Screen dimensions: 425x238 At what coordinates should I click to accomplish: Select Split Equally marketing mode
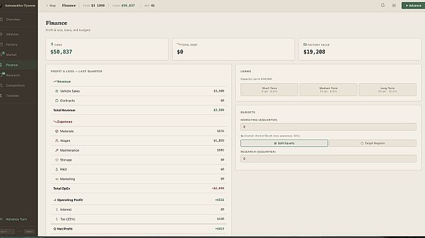[284, 143]
